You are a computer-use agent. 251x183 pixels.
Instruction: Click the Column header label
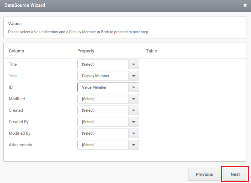click(16, 51)
